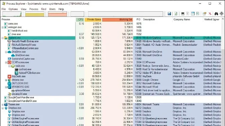Expand the chrome.exe tree node
This screenshot has width=225, height=126.
pos(6,80)
